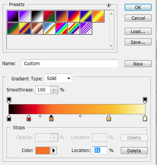The width and height of the screenshot is (157, 165).
Task: Choose the Black, White gradient preset
Action: pos(37,16)
